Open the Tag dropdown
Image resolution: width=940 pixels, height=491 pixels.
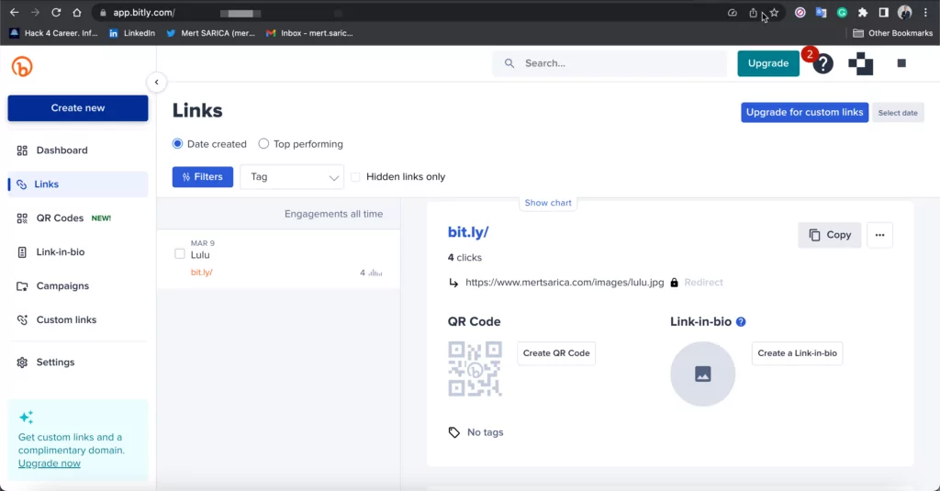292,177
